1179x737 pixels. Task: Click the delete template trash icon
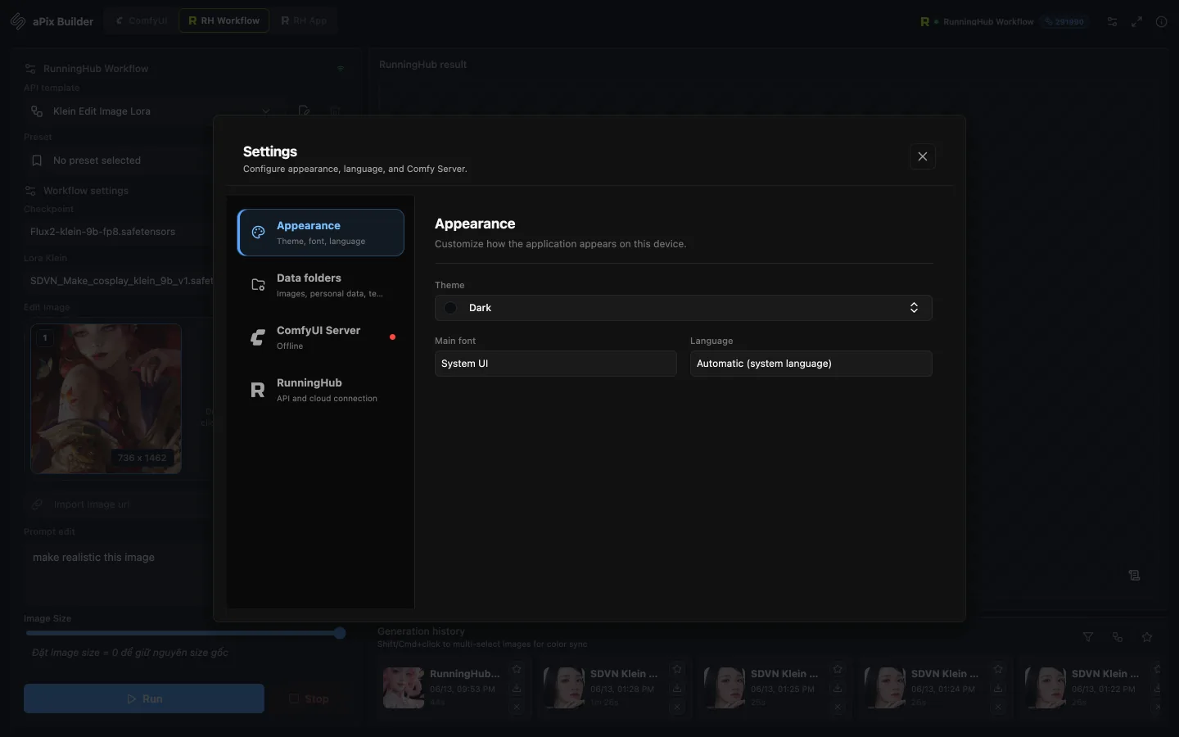tap(335, 111)
